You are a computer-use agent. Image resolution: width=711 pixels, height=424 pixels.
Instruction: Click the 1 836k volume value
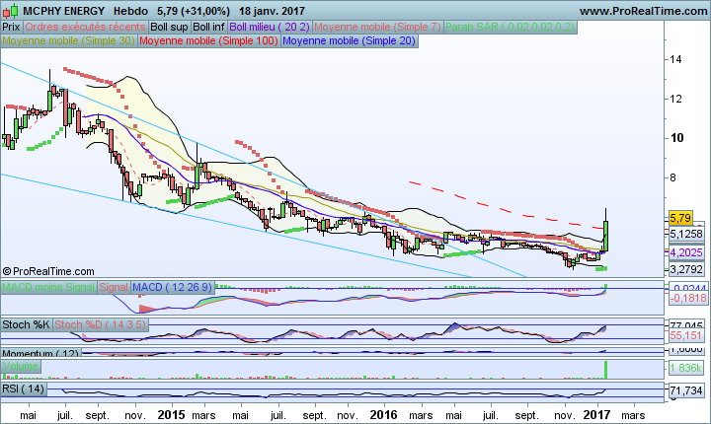coord(686,368)
